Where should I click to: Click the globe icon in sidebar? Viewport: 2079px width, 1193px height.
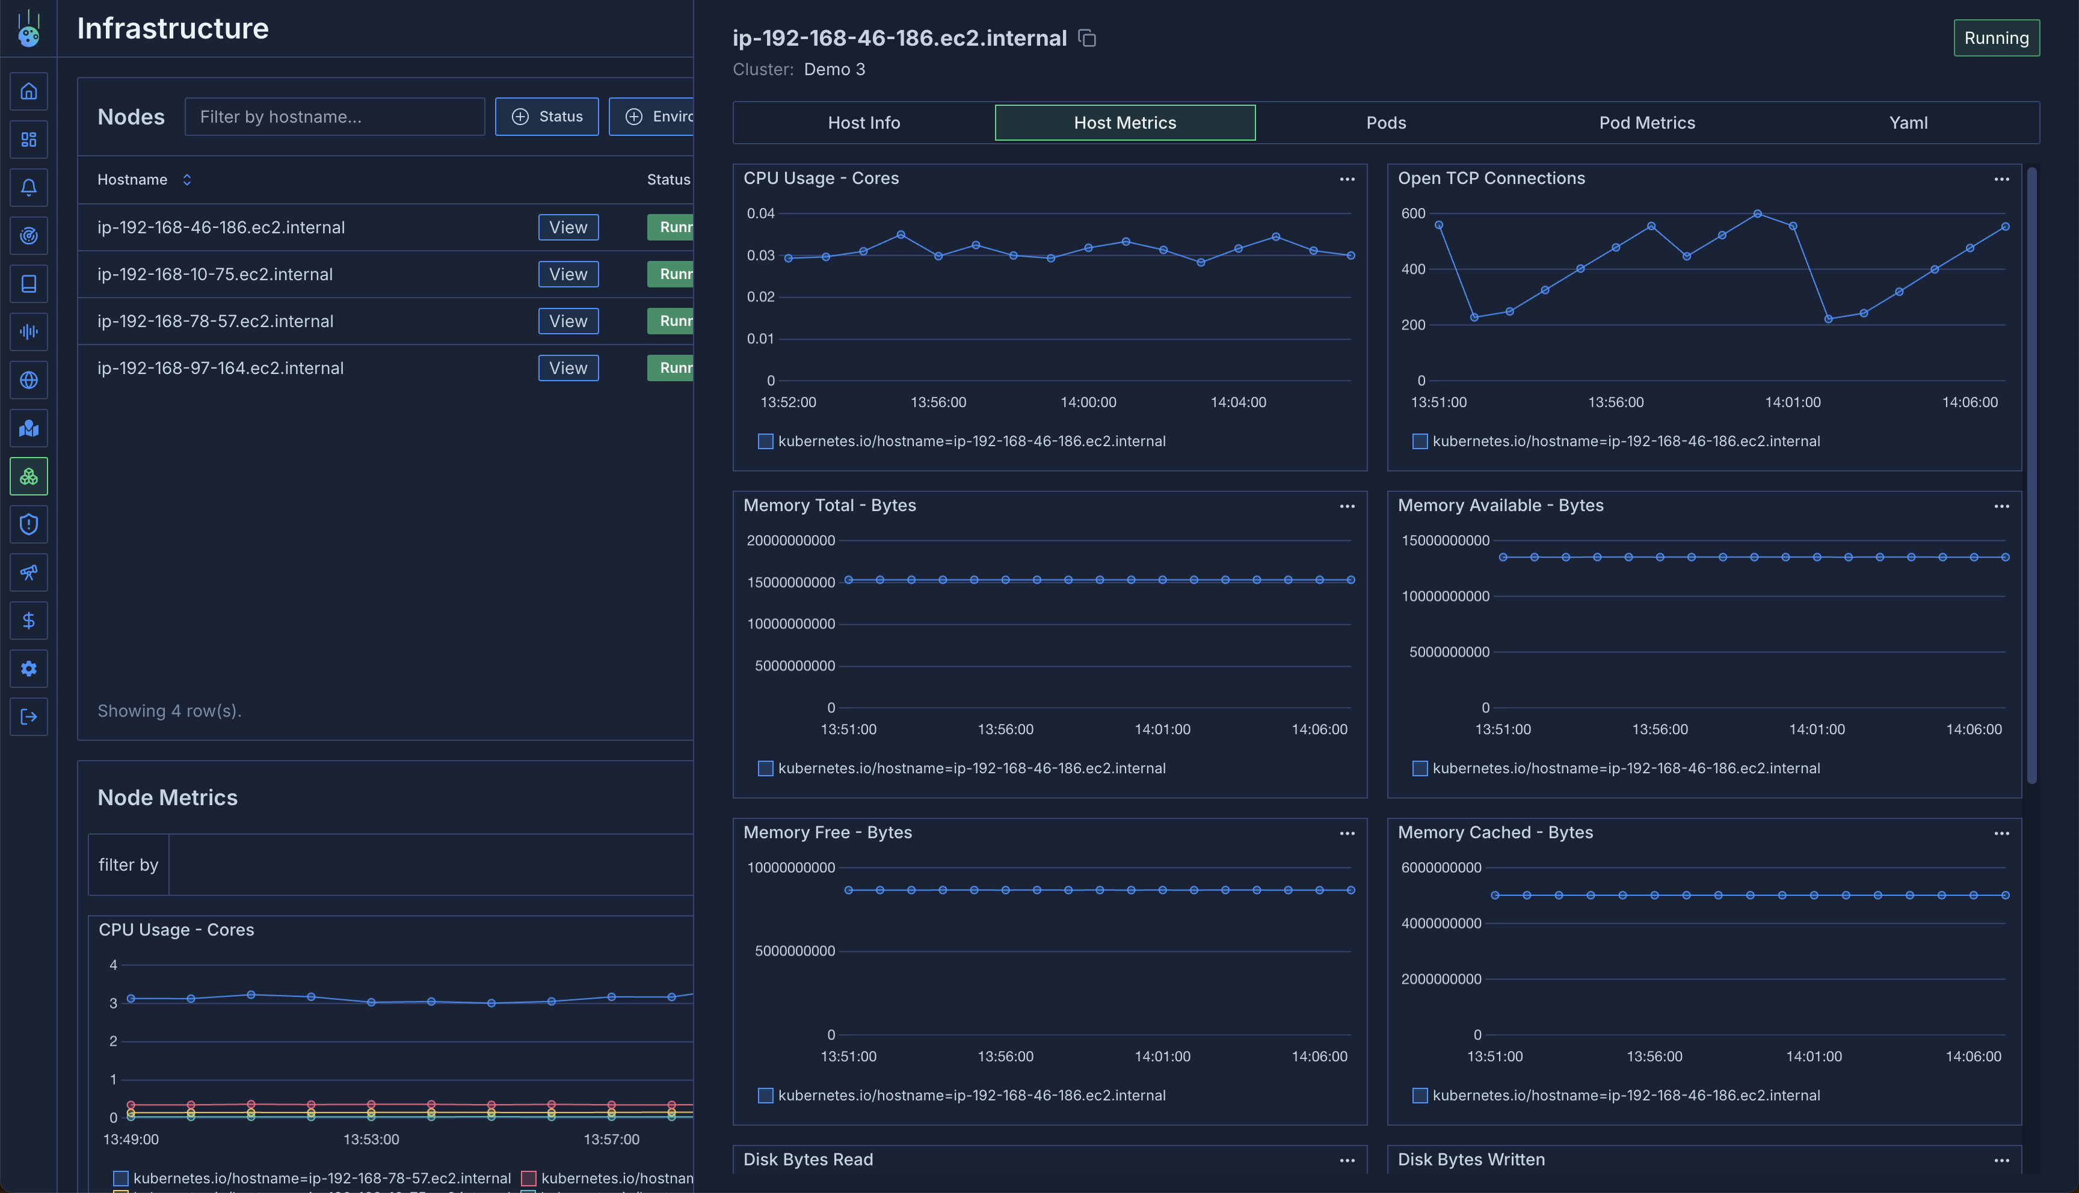(x=29, y=380)
